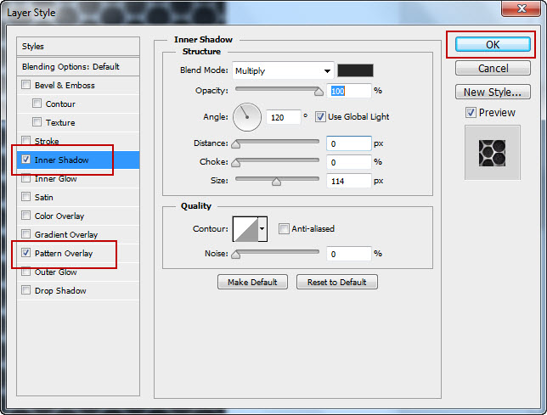Click the OK button
Image resolution: width=547 pixels, height=415 pixels.
493,45
